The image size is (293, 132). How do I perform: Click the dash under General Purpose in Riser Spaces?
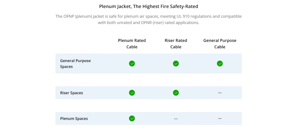220,93
